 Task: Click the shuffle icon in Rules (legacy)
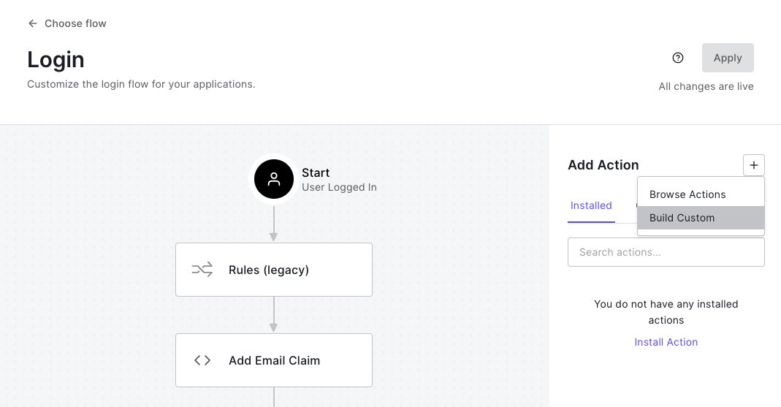click(x=202, y=270)
